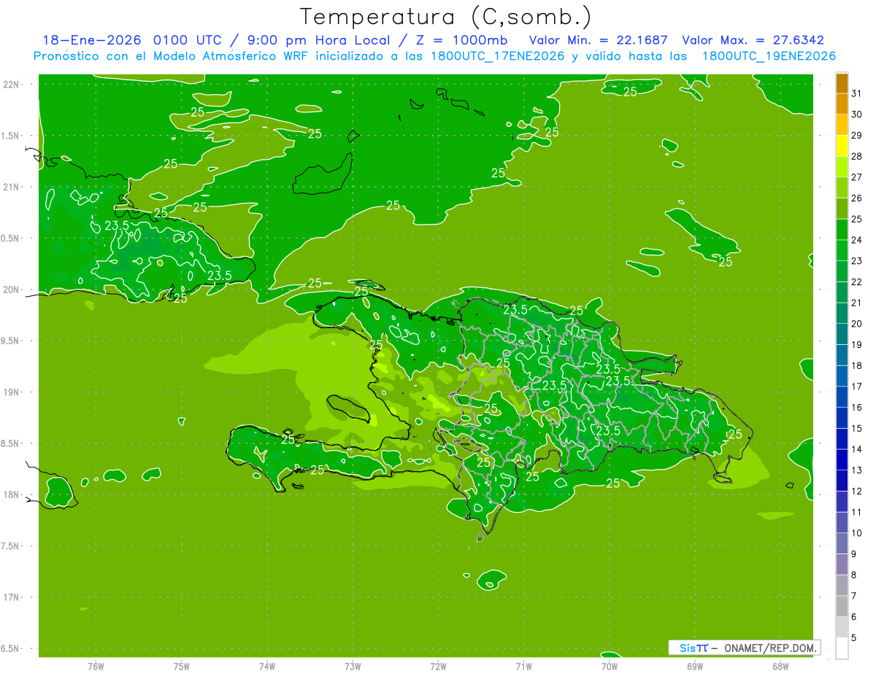Screen dimensions: 876x676
Task: Click the '72W' longitude axis label
Action: coord(439,666)
